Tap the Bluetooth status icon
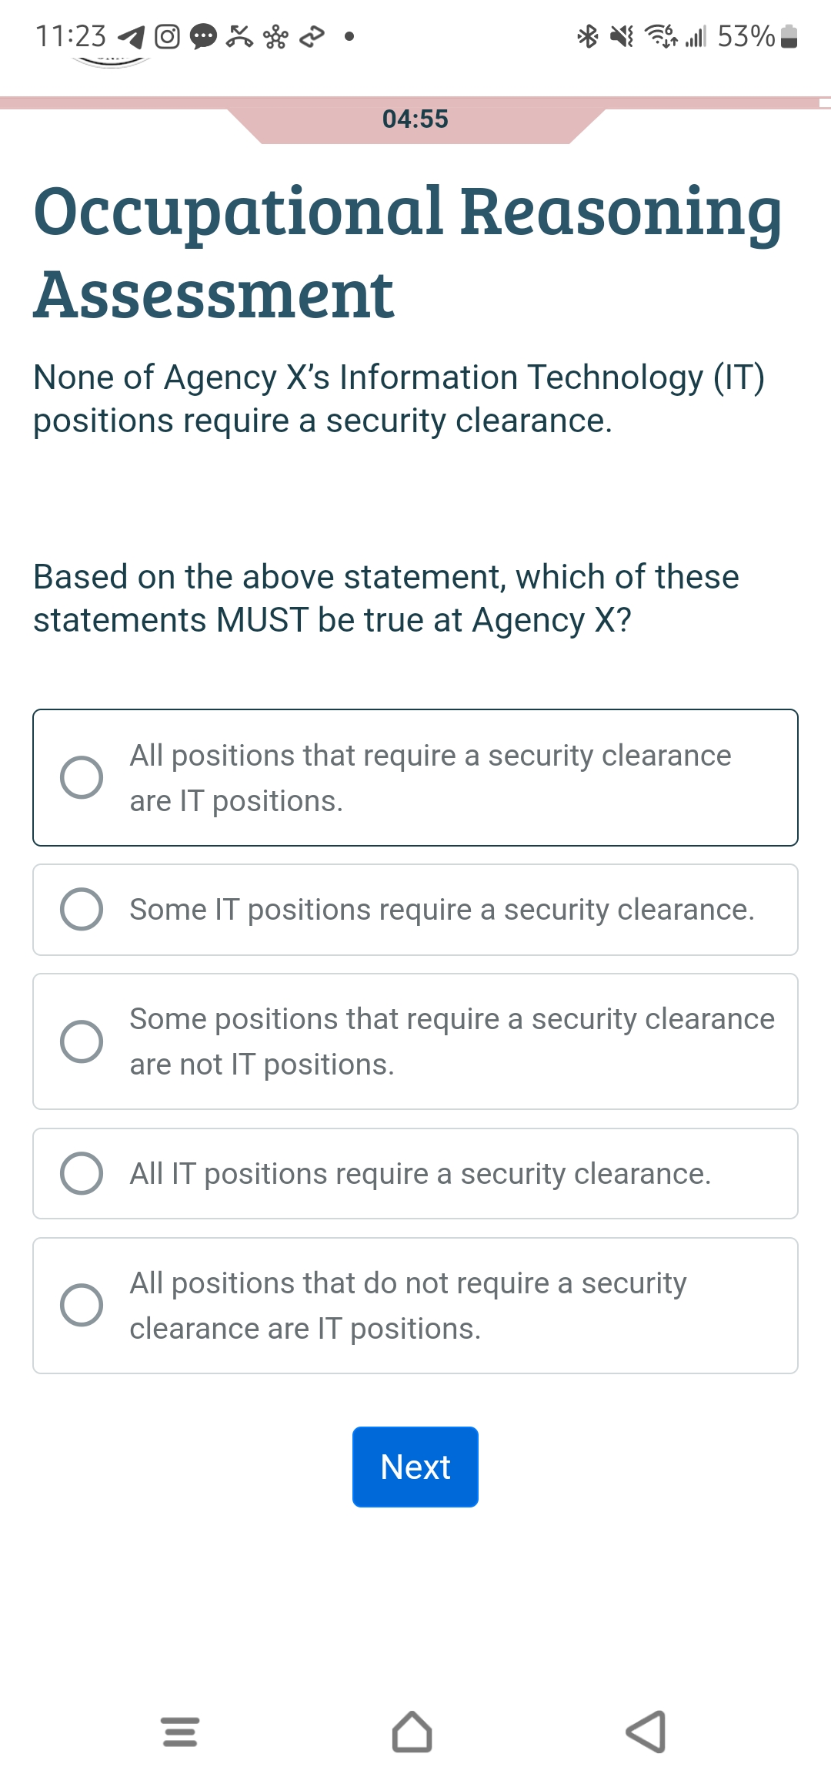The image size is (831, 1784). pyautogui.click(x=587, y=36)
